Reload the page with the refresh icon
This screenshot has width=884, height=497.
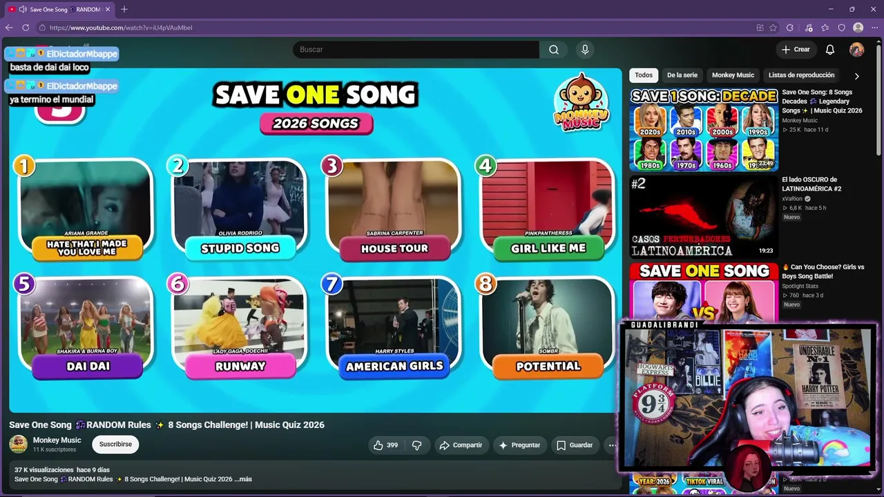[x=26, y=28]
